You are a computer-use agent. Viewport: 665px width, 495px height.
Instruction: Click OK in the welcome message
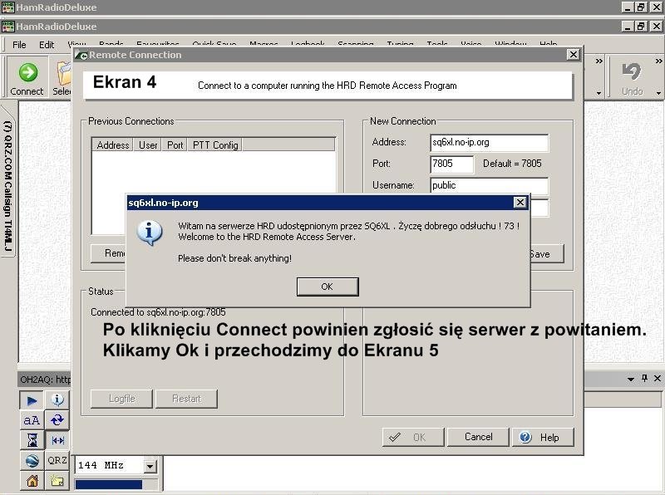[328, 287]
